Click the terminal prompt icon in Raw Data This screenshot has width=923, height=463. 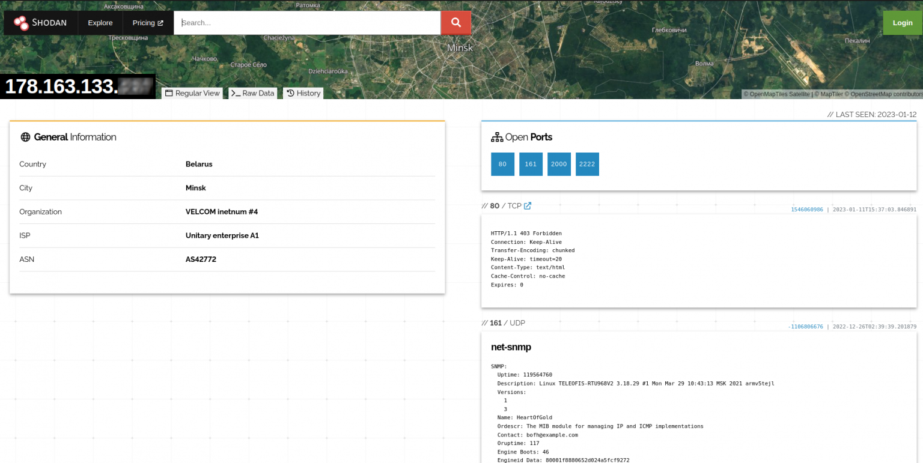point(236,94)
